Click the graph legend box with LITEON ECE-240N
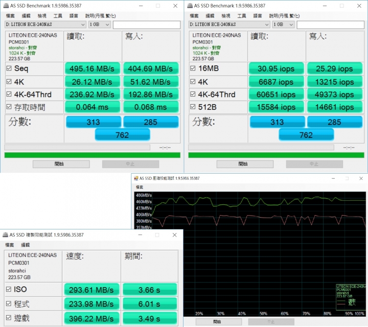This screenshot has width=368, height=327. click(351, 297)
